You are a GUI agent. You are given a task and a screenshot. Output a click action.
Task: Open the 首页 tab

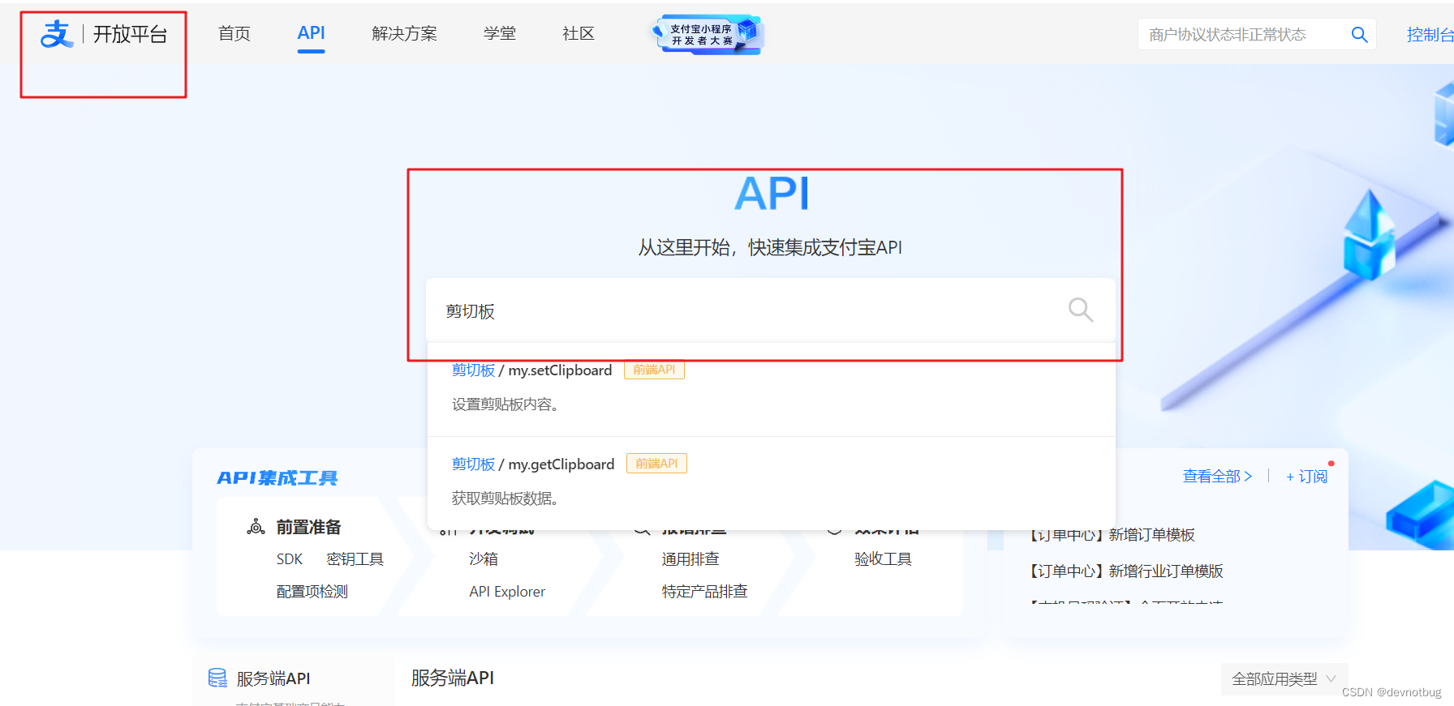(x=234, y=33)
